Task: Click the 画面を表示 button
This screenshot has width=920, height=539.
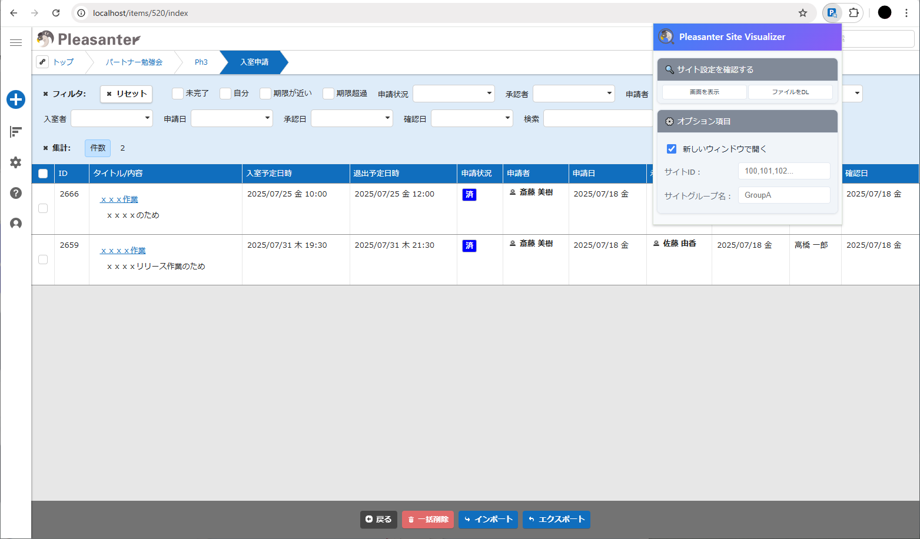Action: 704,92
